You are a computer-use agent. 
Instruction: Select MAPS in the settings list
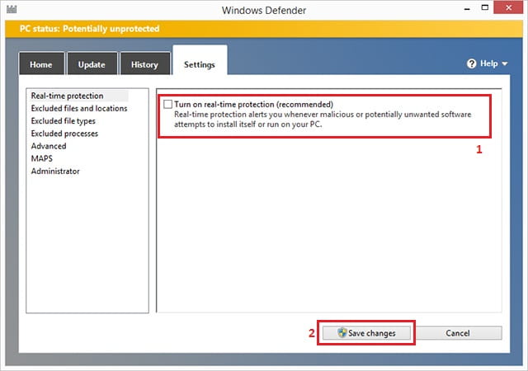42,158
